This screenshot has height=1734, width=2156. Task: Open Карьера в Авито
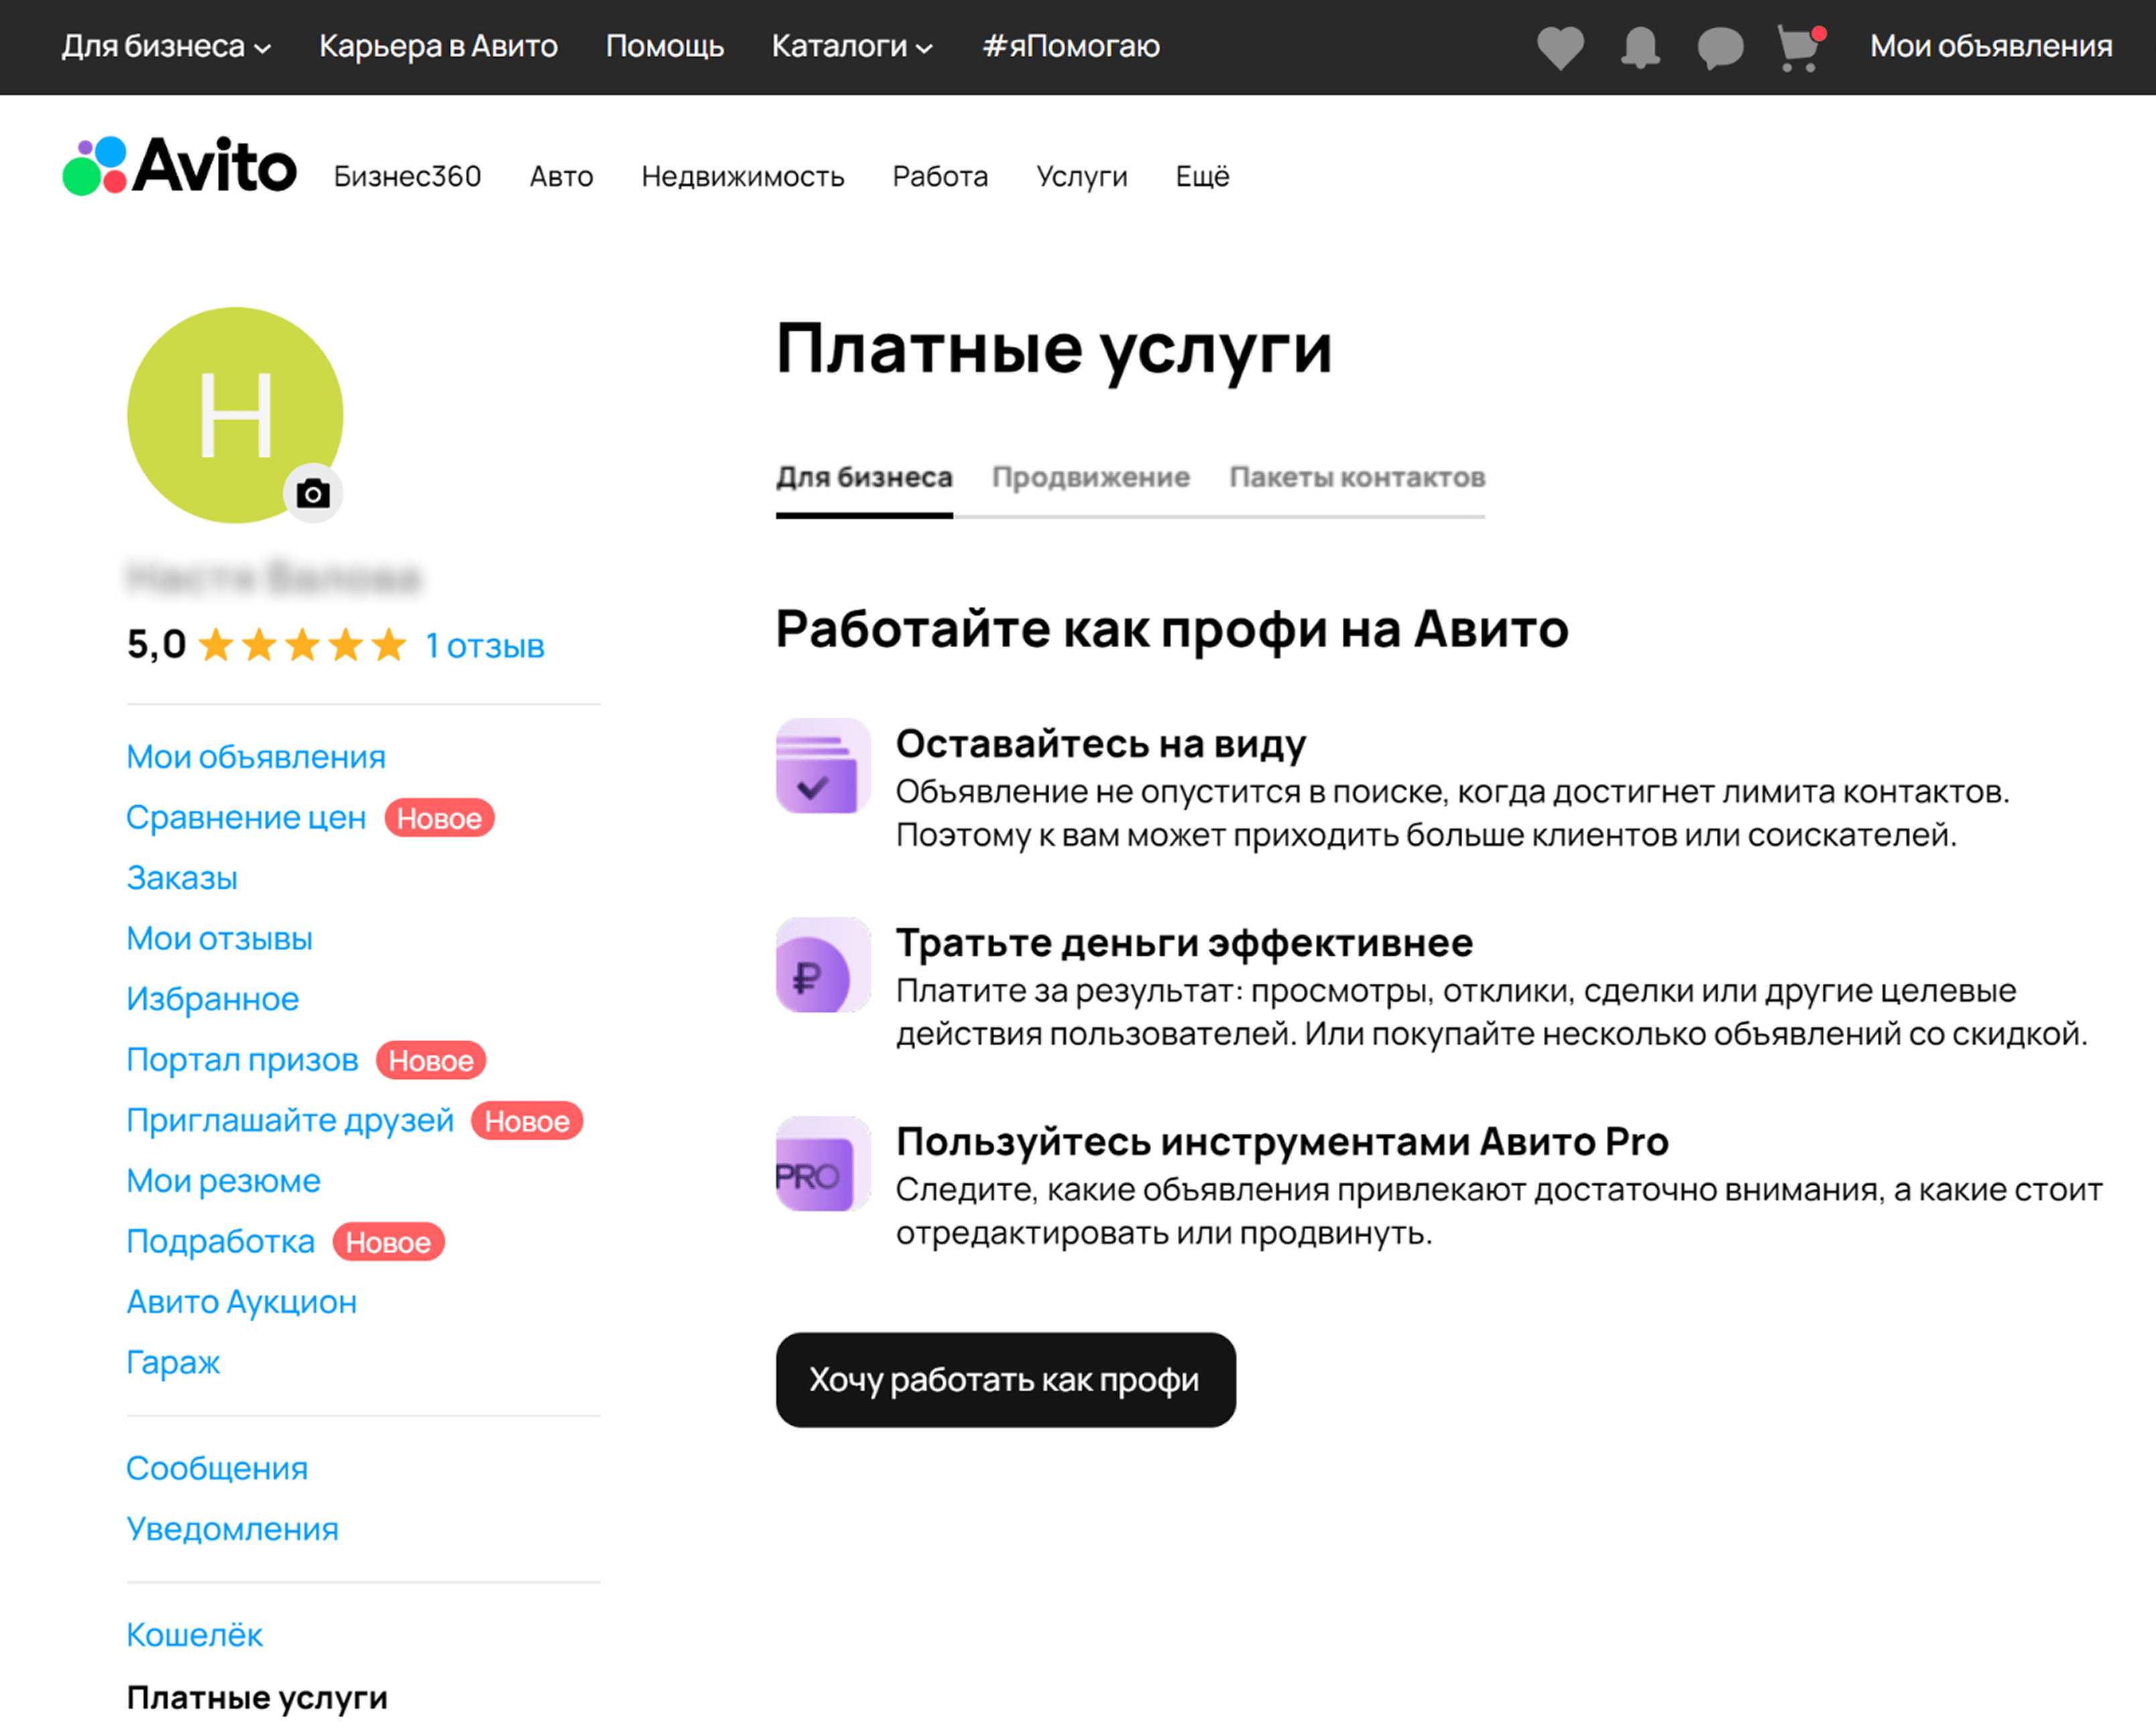pos(438,46)
